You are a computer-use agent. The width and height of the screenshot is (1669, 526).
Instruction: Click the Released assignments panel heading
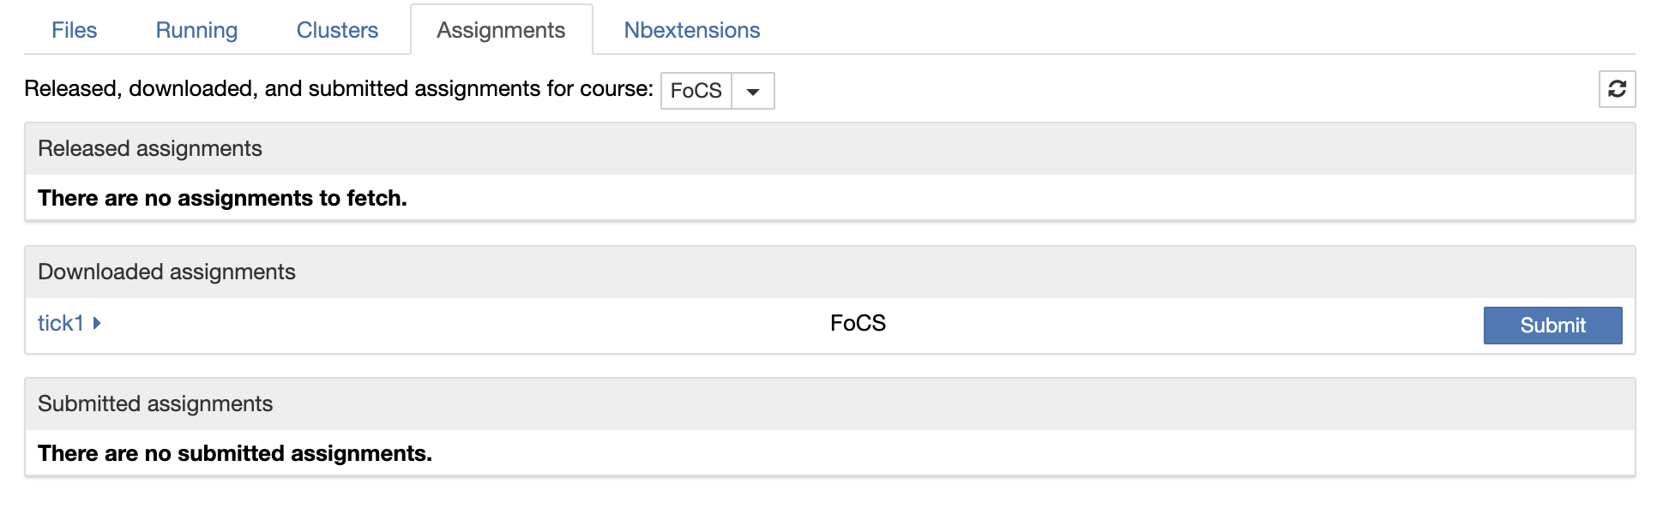150,148
